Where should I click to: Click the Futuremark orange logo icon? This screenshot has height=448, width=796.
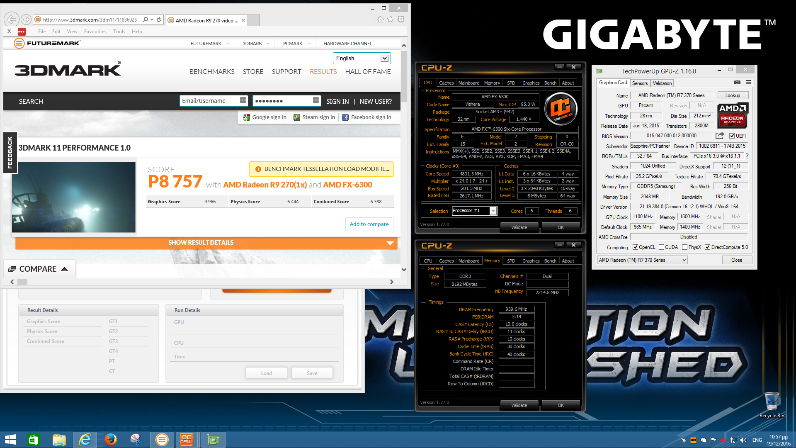pos(19,43)
